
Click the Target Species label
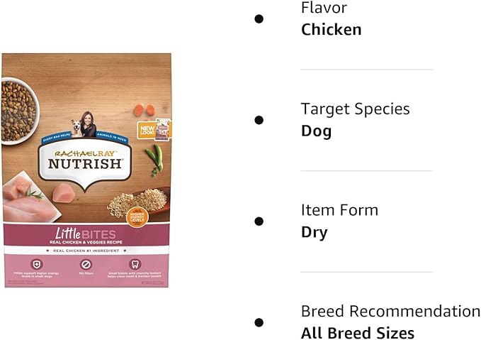[356, 109]
